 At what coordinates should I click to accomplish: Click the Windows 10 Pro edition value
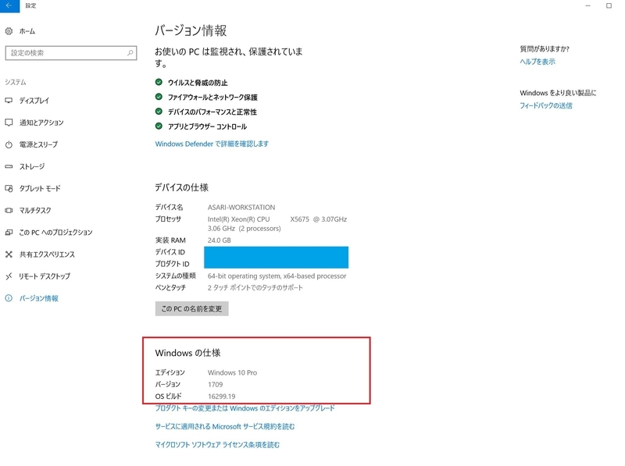pos(232,373)
